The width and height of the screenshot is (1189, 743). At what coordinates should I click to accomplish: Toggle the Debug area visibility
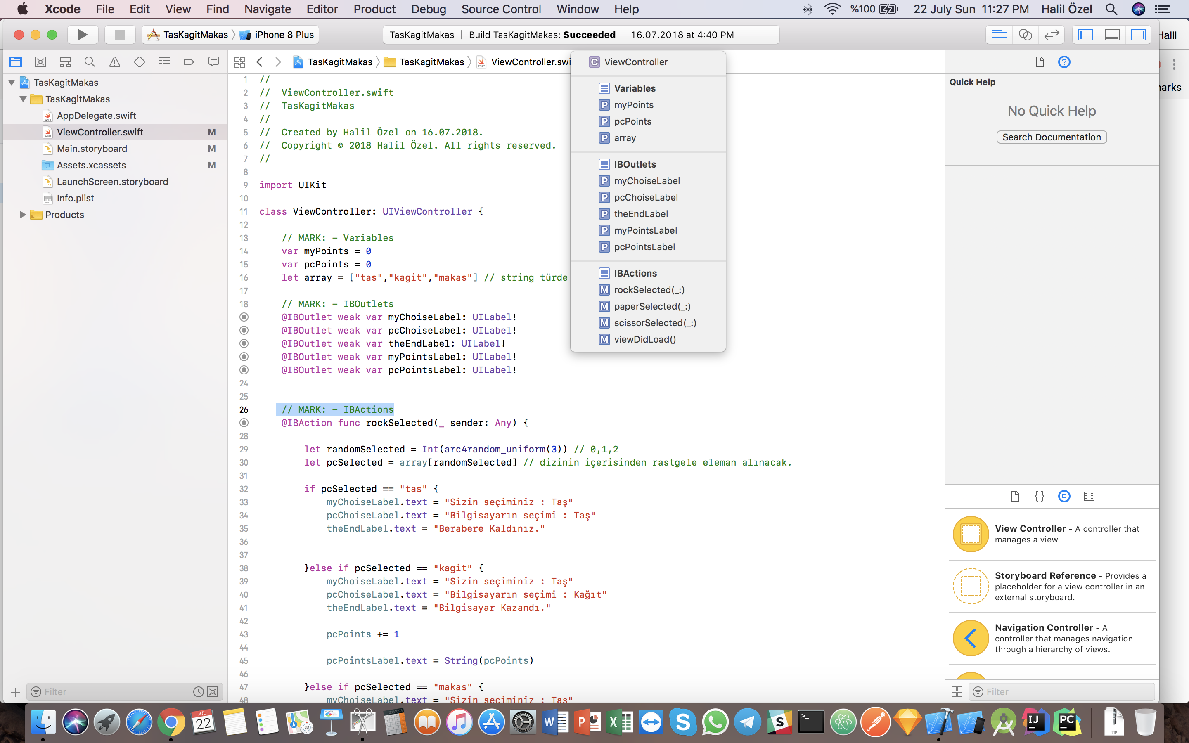point(1112,35)
